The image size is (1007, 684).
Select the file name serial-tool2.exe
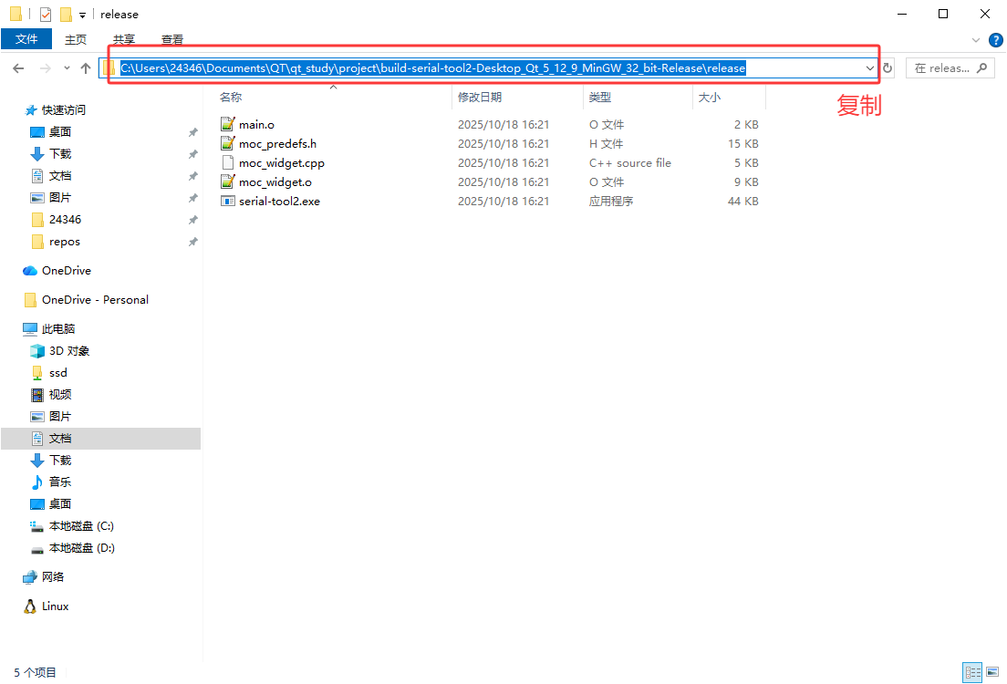point(279,201)
